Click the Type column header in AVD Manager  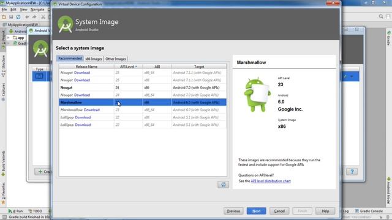point(39,69)
